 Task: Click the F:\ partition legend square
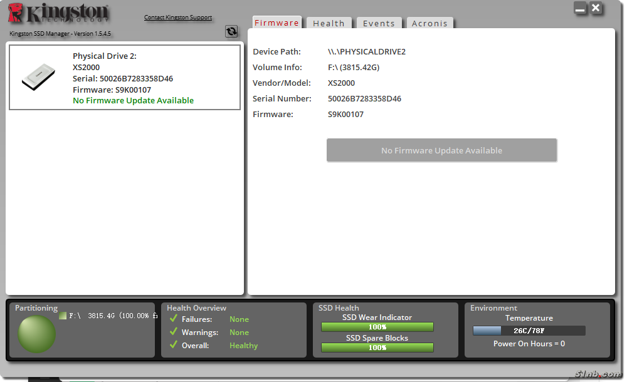(x=63, y=316)
